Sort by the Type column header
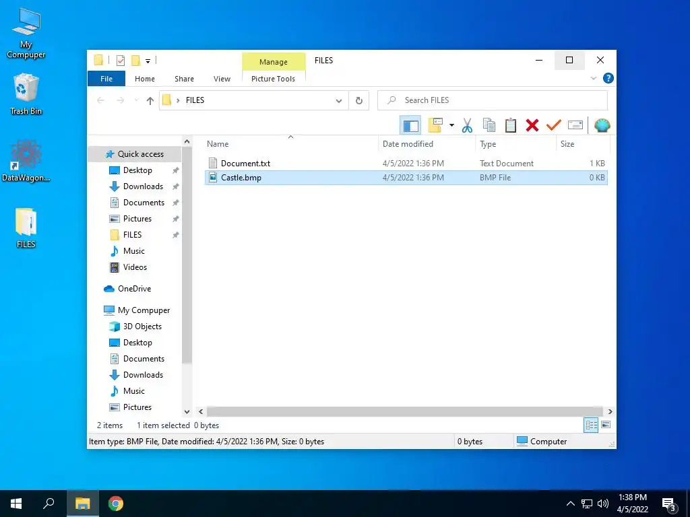This screenshot has width=690, height=517. [x=516, y=144]
